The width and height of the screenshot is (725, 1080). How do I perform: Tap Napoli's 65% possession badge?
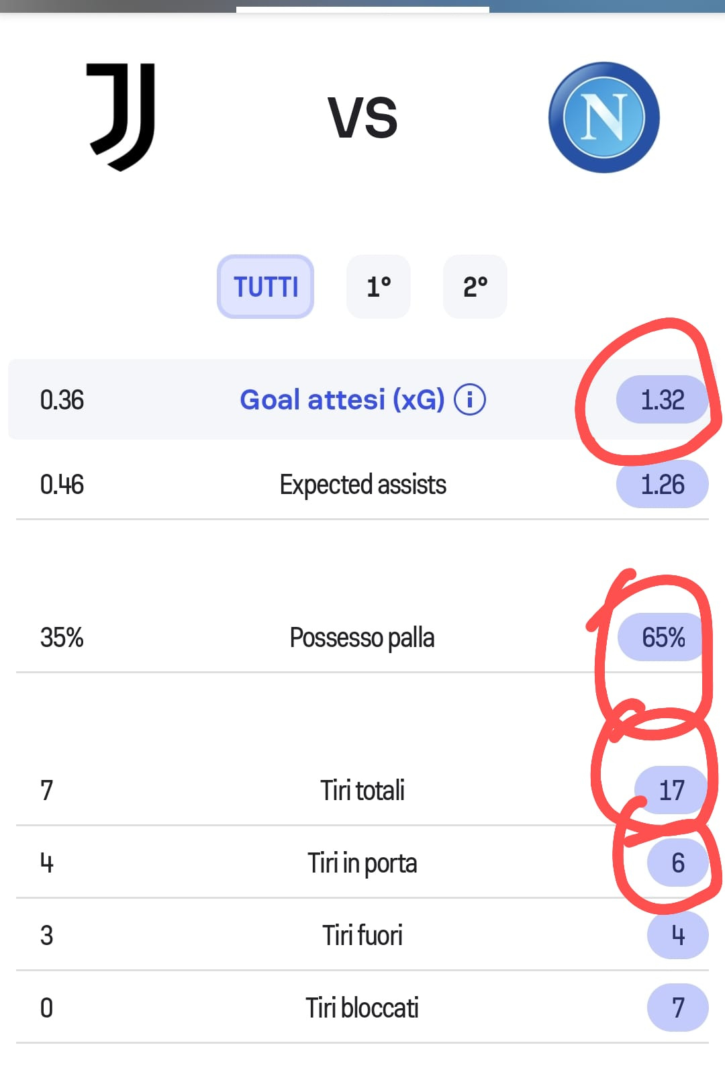click(663, 637)
